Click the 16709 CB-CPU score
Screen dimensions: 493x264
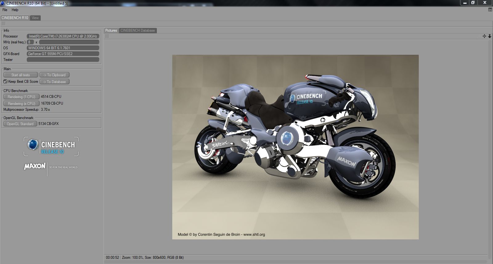click(x=52, y=103)
